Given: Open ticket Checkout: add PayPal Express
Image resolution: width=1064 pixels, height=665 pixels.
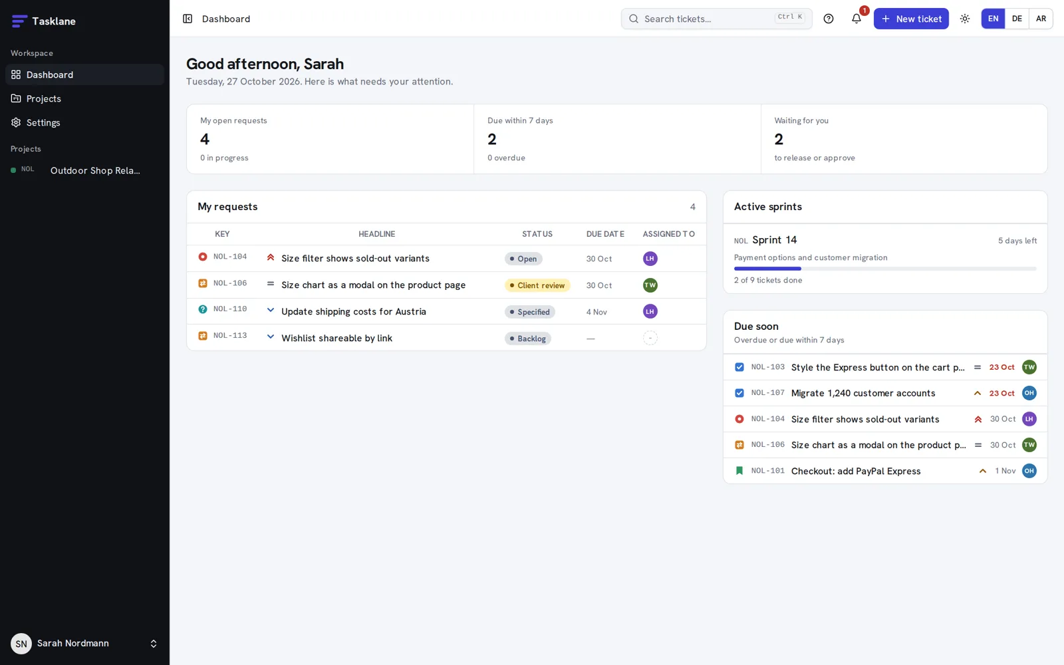Looking at the screenshot, I should [856, 471].
